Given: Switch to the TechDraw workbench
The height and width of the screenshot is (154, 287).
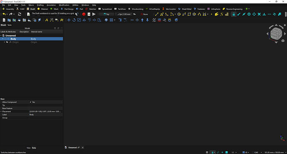Looking at the screenshot, I should (120, 9).
